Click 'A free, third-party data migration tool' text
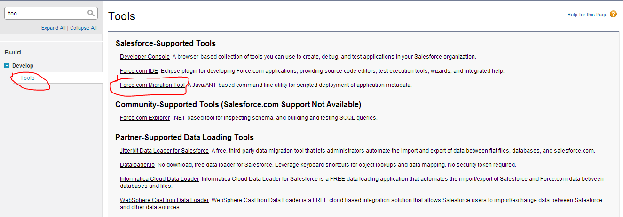Screen dimensions: 623x217 point(403,151)
